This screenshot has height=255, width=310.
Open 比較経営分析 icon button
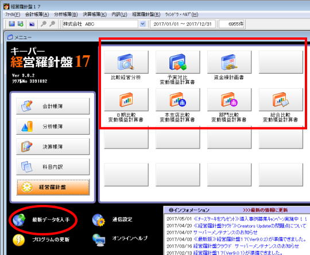126,62
